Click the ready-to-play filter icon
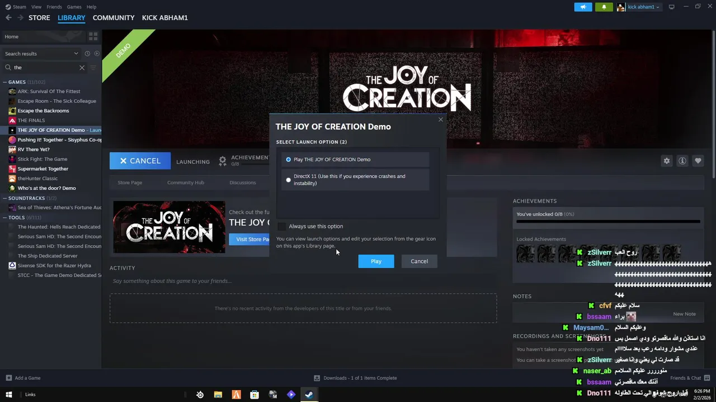Viewport: 716px width, 402px height. point(97,54)
